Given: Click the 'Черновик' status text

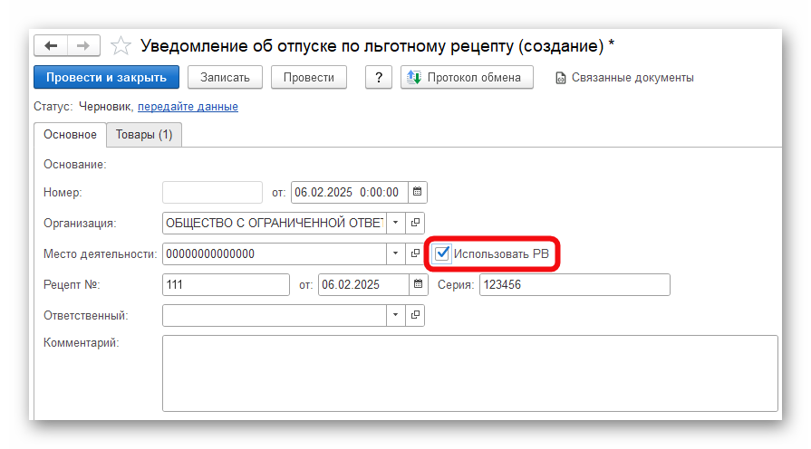Looking at the screenshot, I should [x=106, y=107].
